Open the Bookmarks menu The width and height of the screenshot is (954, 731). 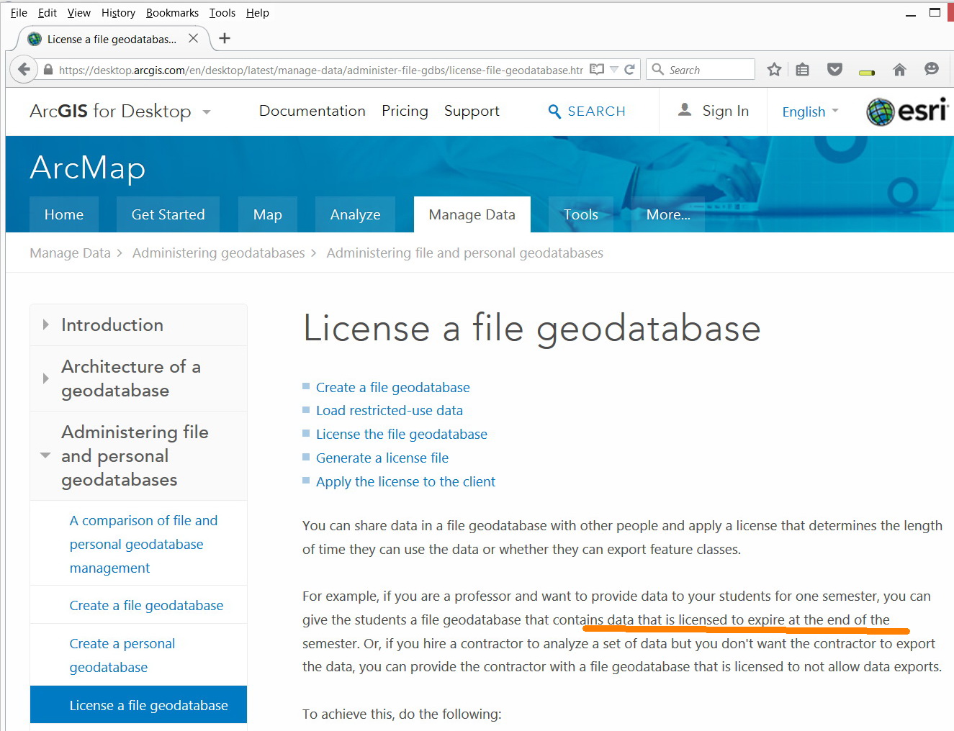(x=172, y=13)
